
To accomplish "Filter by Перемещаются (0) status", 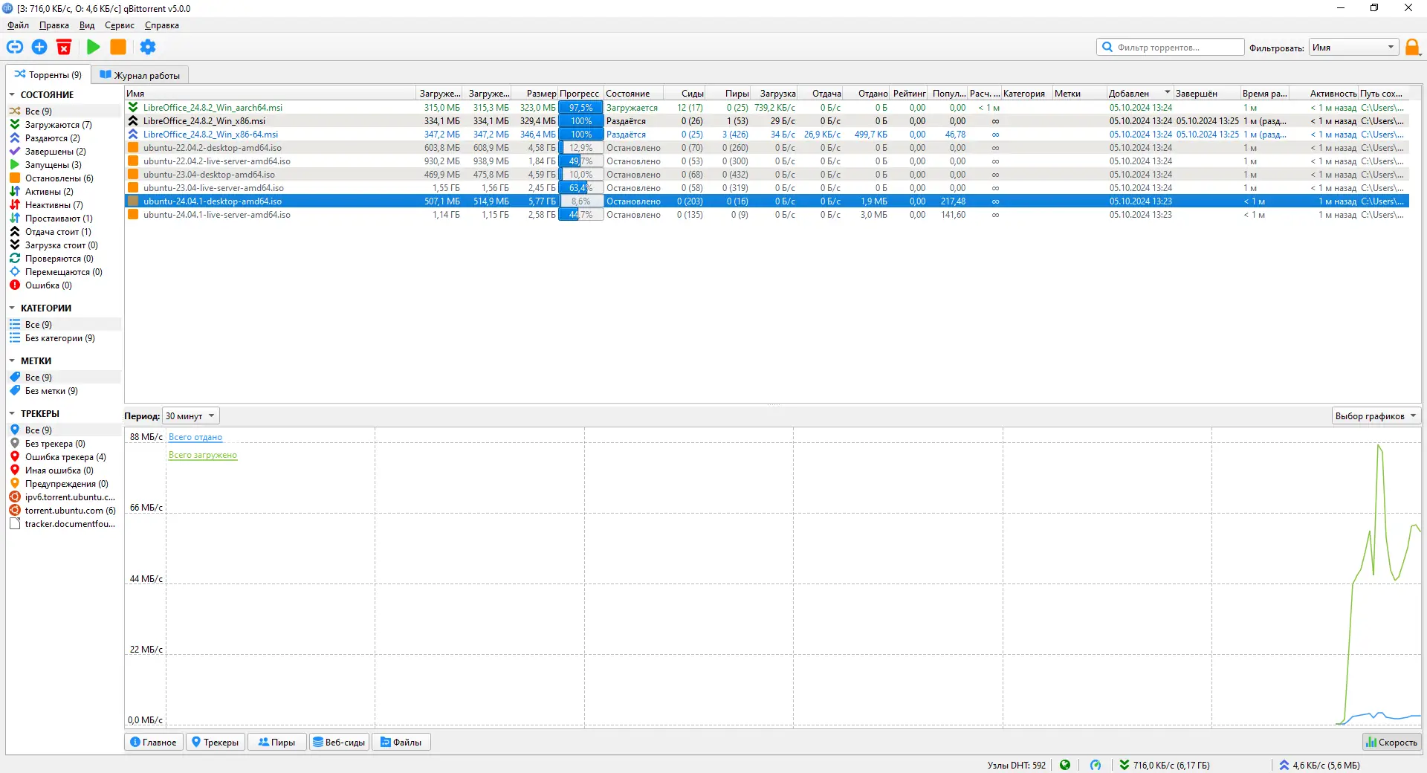I will (64, 272).
